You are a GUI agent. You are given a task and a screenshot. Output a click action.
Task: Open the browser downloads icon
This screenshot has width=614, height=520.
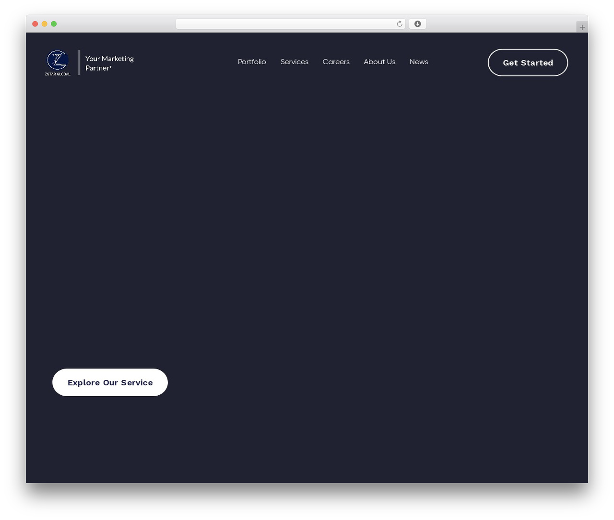tap(417, 24)
